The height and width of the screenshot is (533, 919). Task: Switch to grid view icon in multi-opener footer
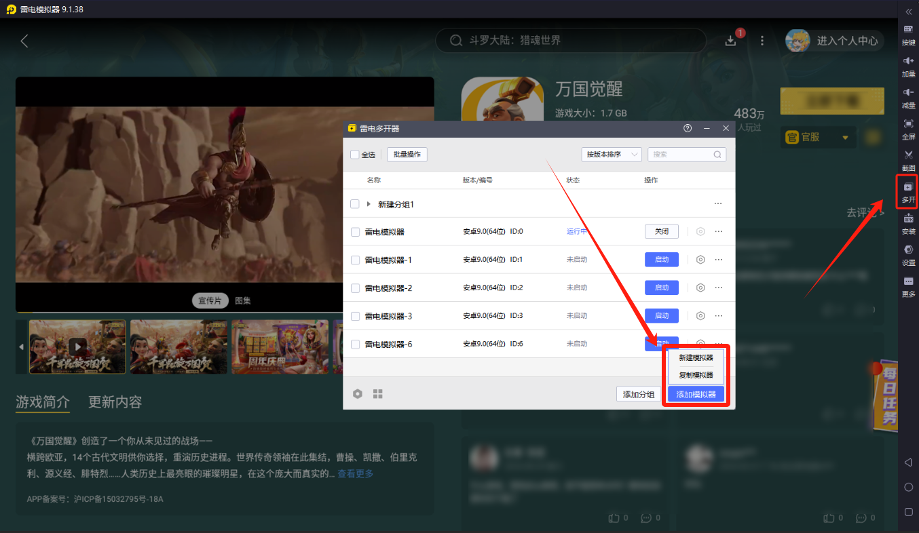378,394
